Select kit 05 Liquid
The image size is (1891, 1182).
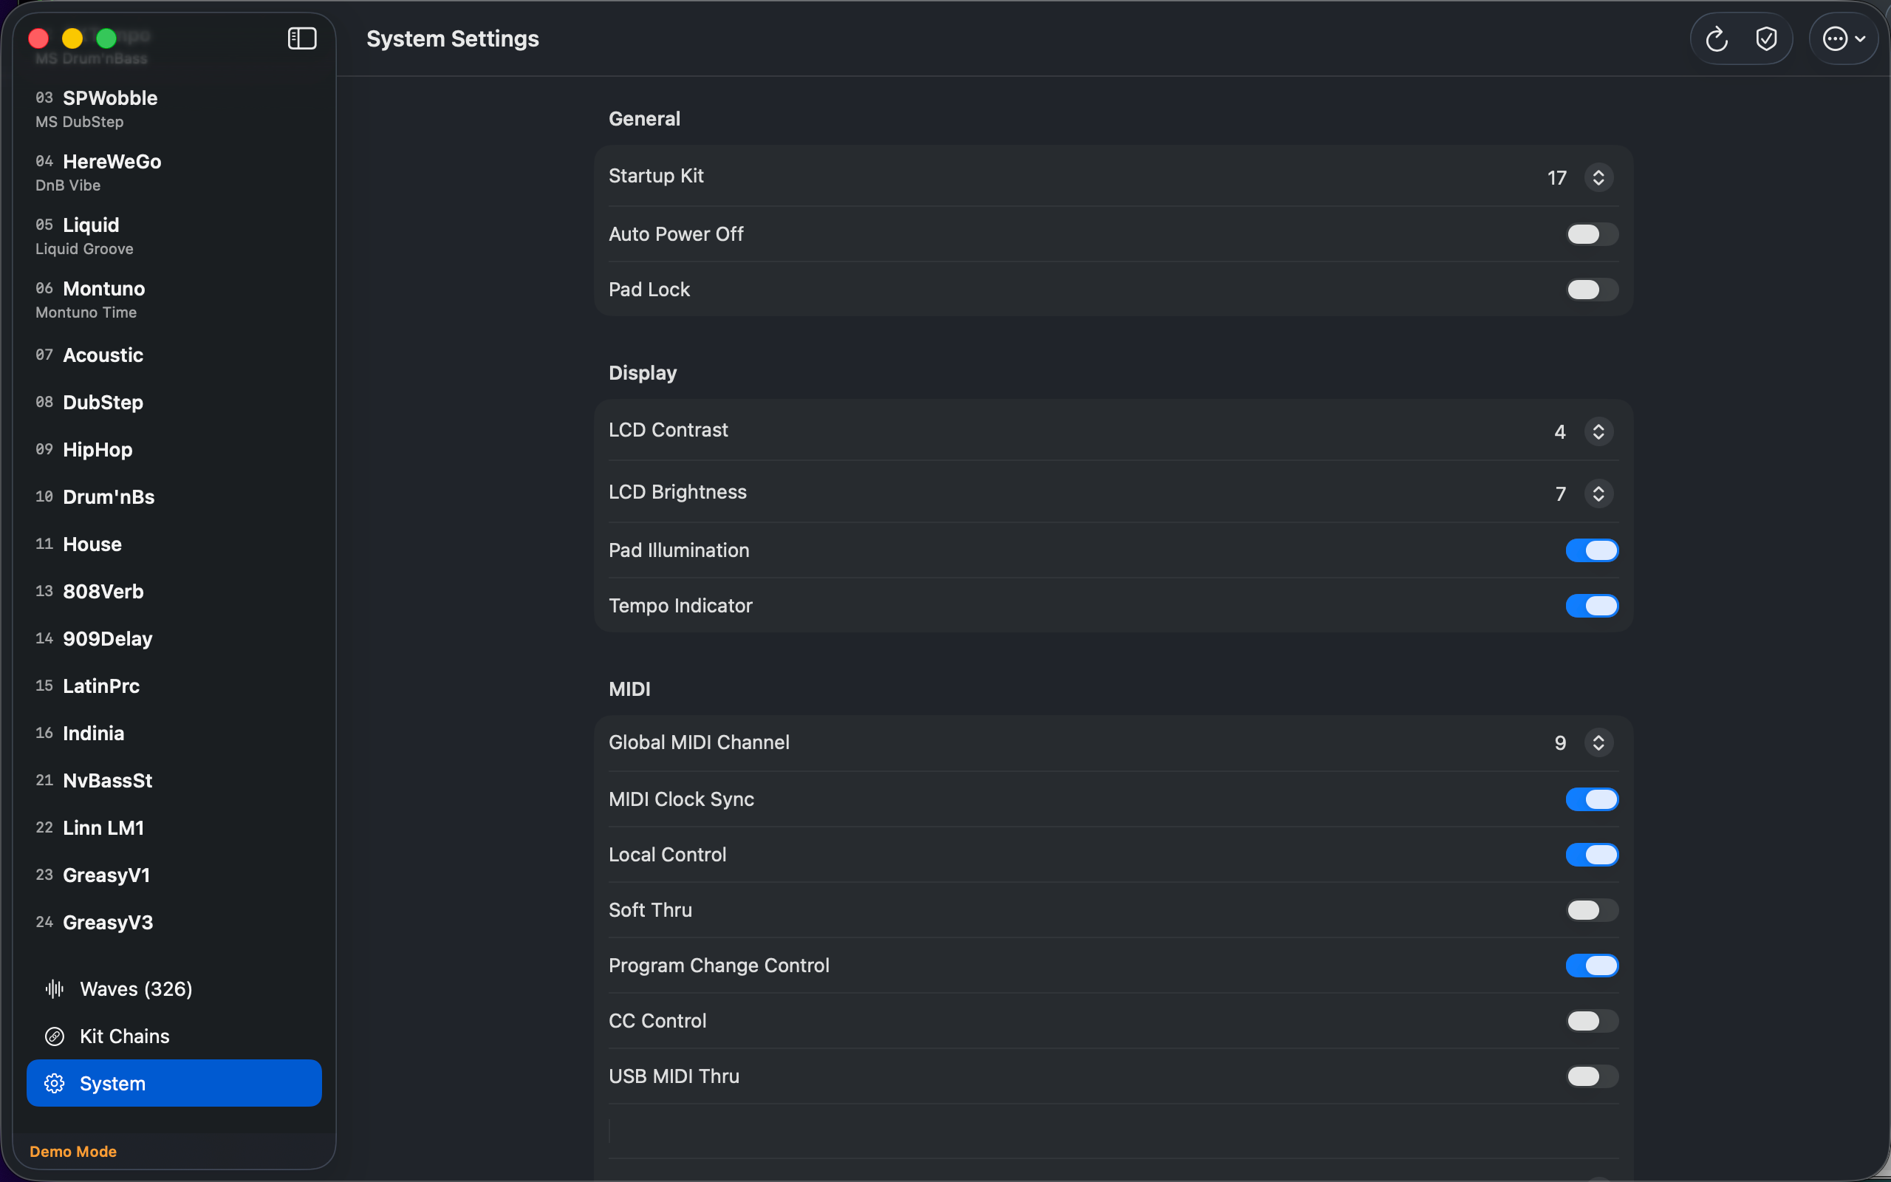coord(174,236)
